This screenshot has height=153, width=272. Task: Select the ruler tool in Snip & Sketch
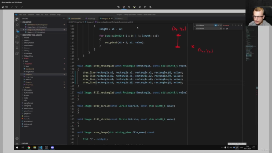coord(145,7)
